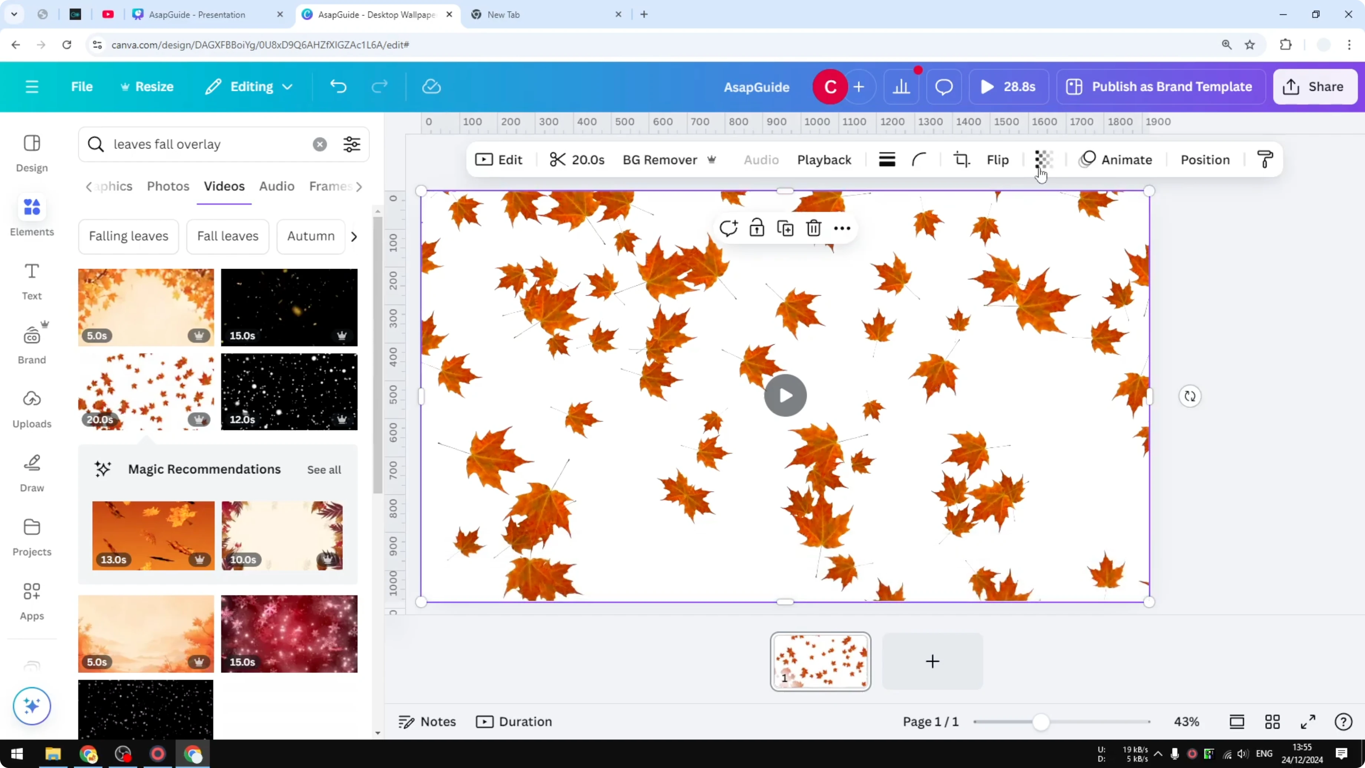Viewport: 1365px width, 768px height.
Task: Open the File menu
Action: pyautogui.click(x=82, y=86)
